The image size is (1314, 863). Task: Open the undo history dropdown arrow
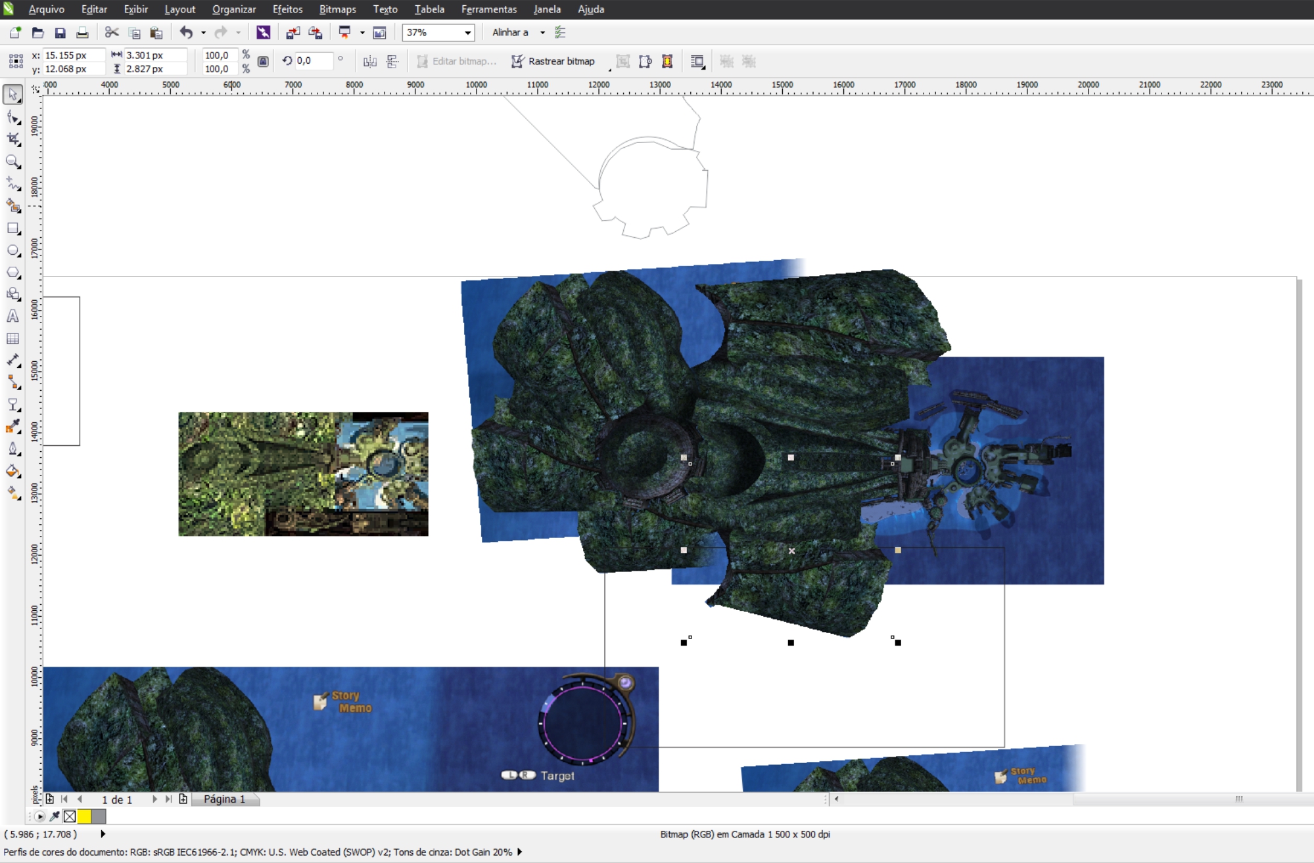pyautogui.click(x=203, y=32)
